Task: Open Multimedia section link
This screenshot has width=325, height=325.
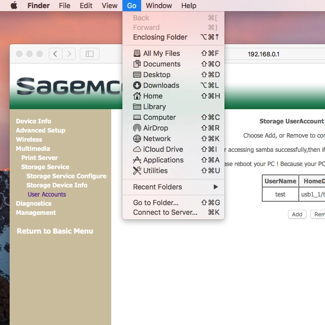Action: click(33, 148)
